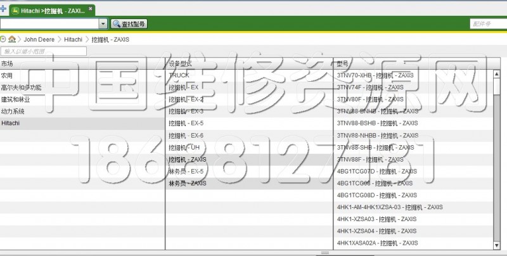Click 挖掘机 - ZAXIS breadcrumb
507x256 pixels.
[110, 39]
